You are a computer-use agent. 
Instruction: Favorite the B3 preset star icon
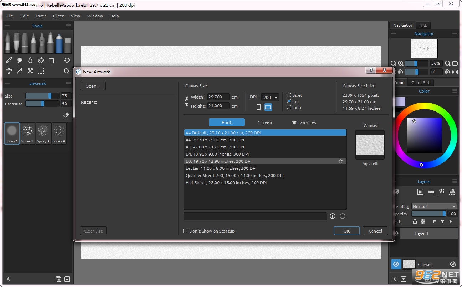(341, 161)
